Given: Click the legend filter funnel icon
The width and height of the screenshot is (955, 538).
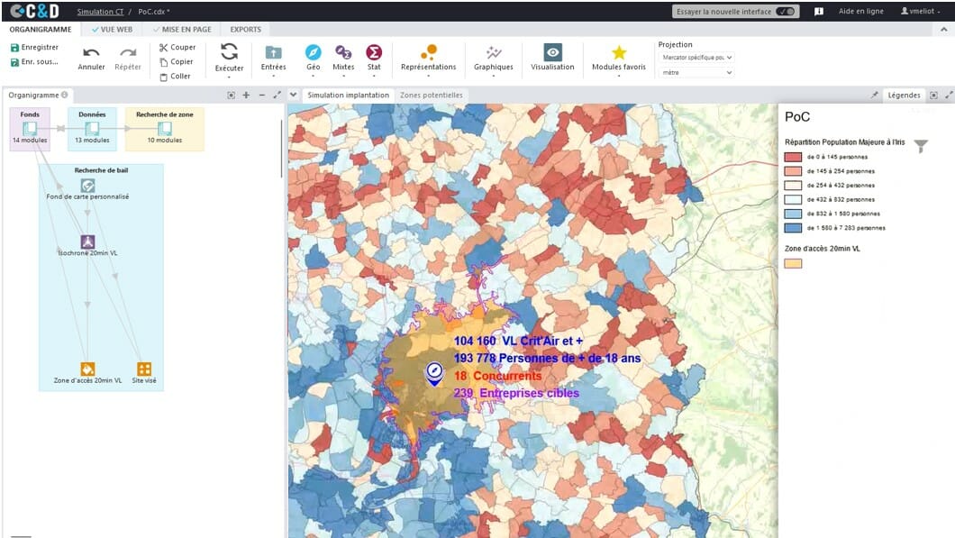Looking at the screenshot, I should coord(921,146).
